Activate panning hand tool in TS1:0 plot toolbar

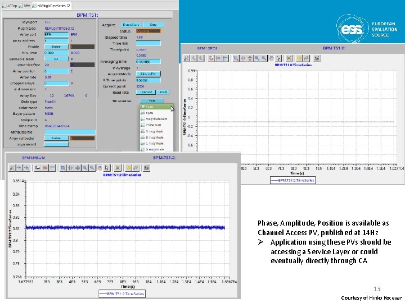click(x=271, y=58)
